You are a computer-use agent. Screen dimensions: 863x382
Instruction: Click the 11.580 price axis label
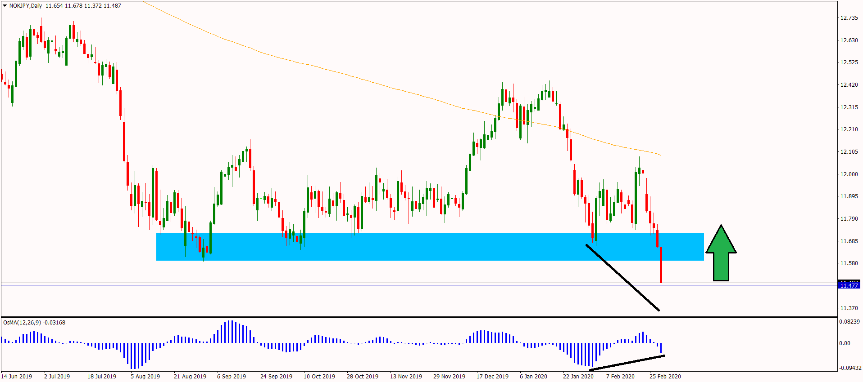[x=849, y=263]
